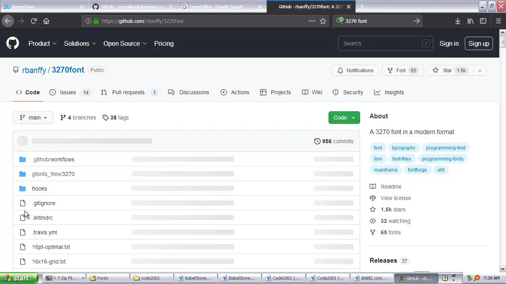
Task: Open page actions three-dot menu in address bar
Action: [312, 21]
